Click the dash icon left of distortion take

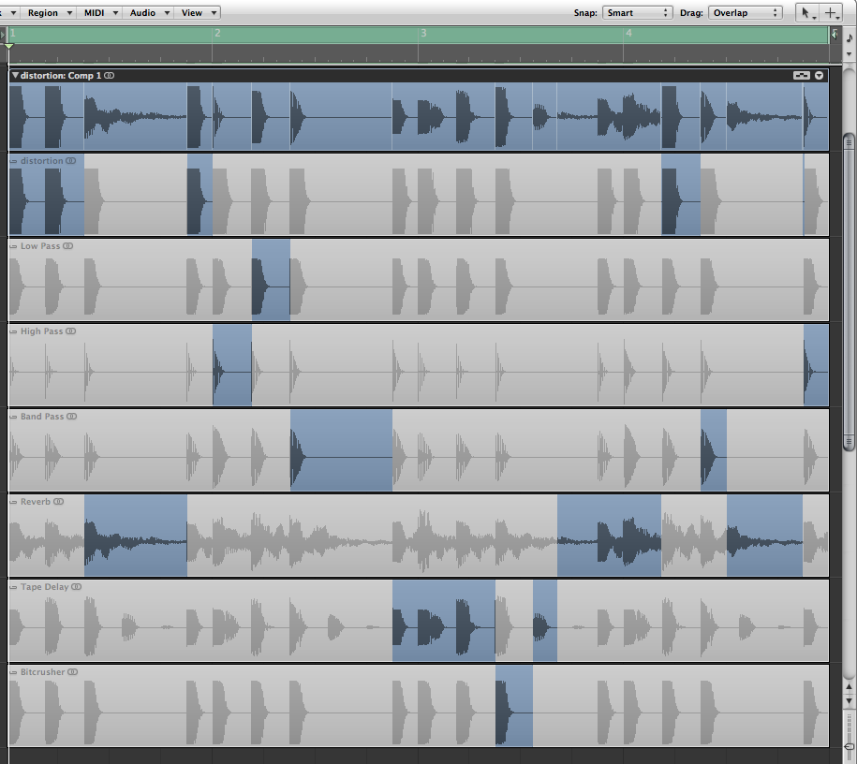(x=14, y=161)
